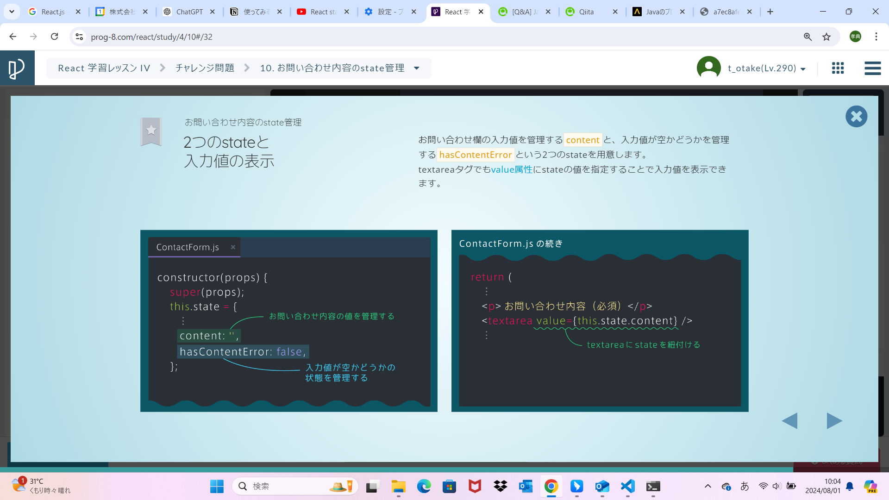The height and width of the screenshot is (500, 889).
Task: Open Chrome three-dot menu
Action: point(876,37)
